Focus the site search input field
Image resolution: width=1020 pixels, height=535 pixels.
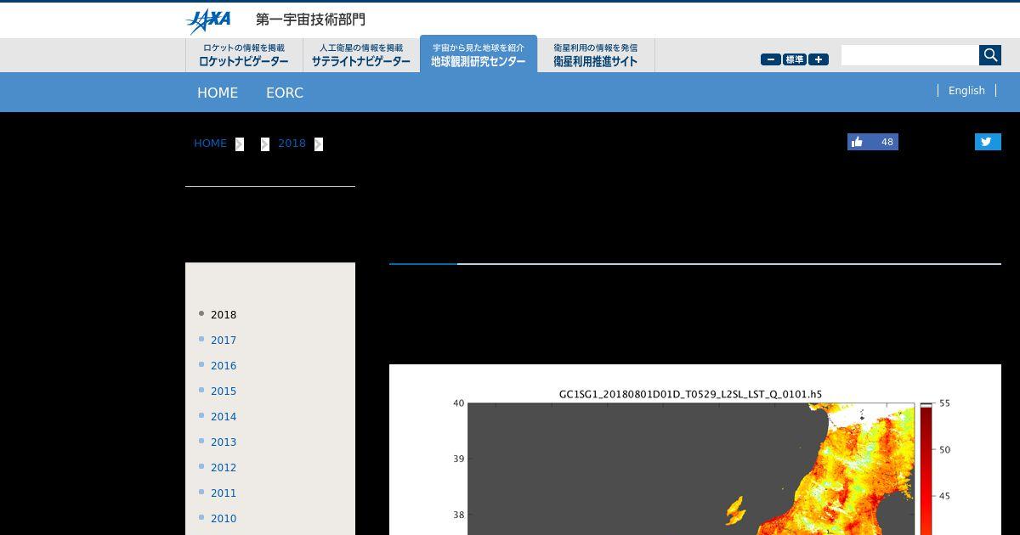click(x=909, y=55)
